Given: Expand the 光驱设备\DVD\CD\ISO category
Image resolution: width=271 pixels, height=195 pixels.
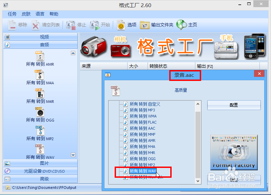Looking at the screenshot, I should pos(40,171).
